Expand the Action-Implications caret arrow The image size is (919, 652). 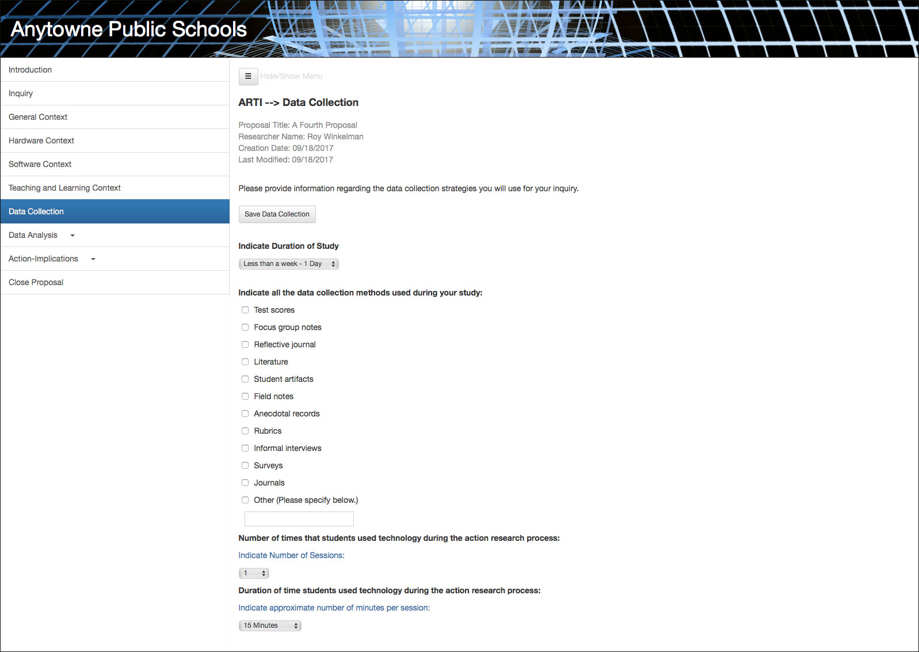93,259
